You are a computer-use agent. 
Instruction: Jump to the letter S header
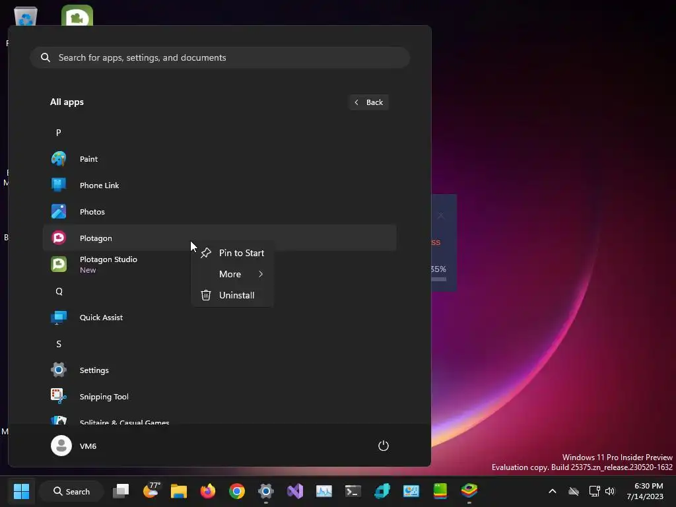tap(59, 343)
